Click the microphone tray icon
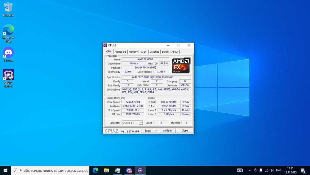The image size is (310, 175). click(x=261, y=170)
